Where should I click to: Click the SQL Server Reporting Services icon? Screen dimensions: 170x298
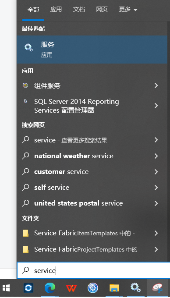pyautogui.click(x=25, y=102)
